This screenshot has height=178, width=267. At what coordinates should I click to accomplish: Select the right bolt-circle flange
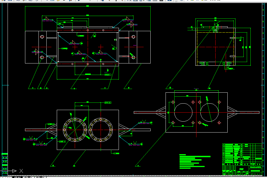[x=101, y=130]
